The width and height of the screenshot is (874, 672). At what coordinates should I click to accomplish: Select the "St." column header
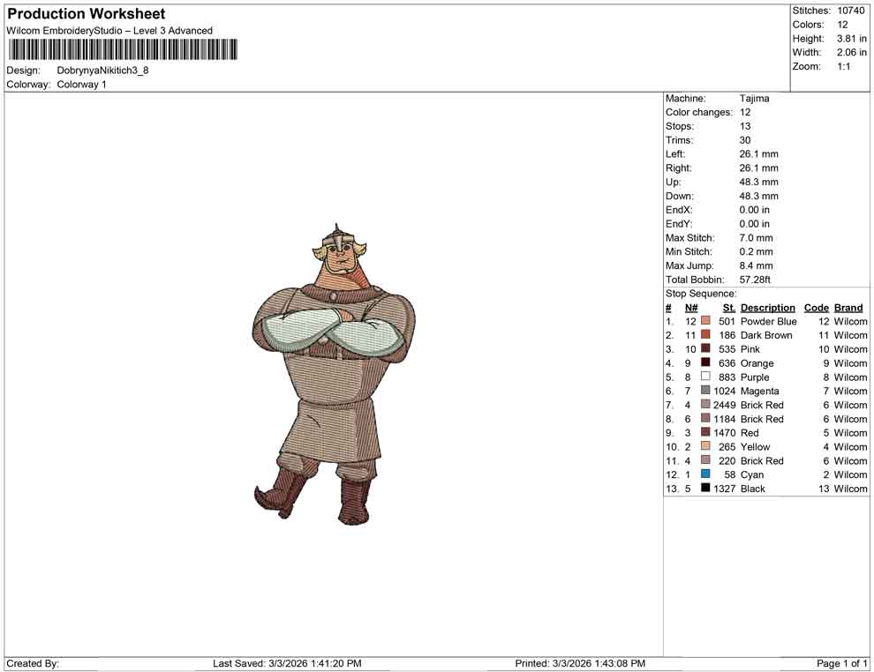pyautogui.click(x=729, y=308)
